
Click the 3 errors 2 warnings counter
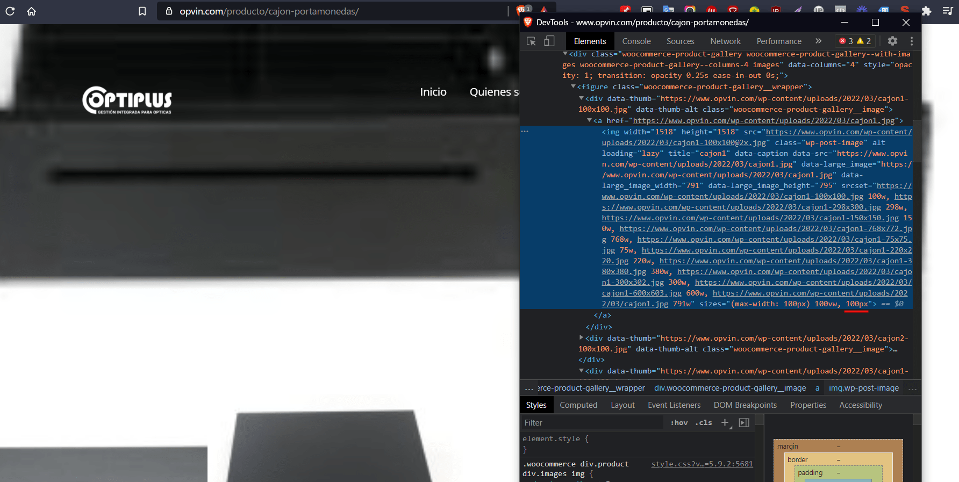point(855,41)
